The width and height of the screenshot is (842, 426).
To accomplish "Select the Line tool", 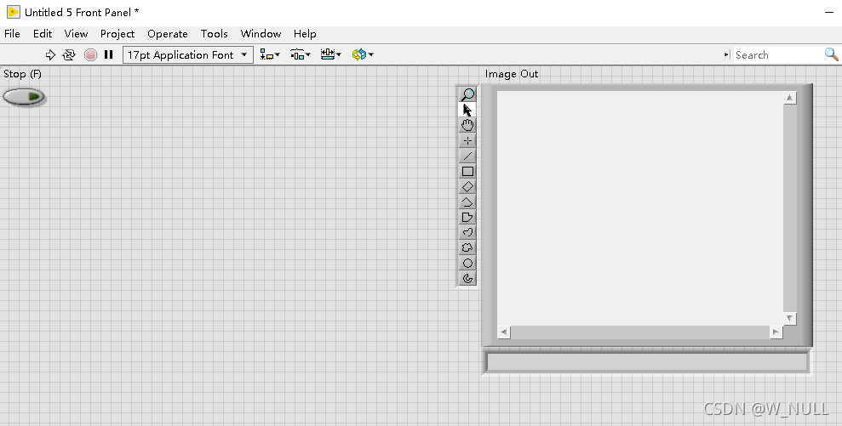I will click(467, 156).
